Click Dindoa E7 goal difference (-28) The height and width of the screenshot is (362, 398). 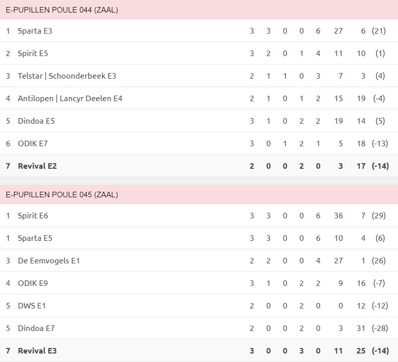pos(380,328)
